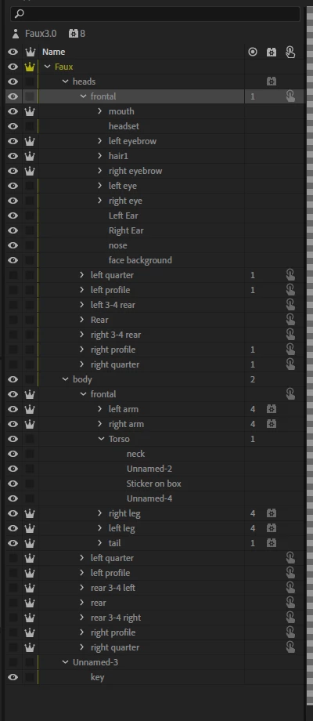This screenshot has height=721, width=313.
Task: Show the left quarter head layer
Action: 13,275
